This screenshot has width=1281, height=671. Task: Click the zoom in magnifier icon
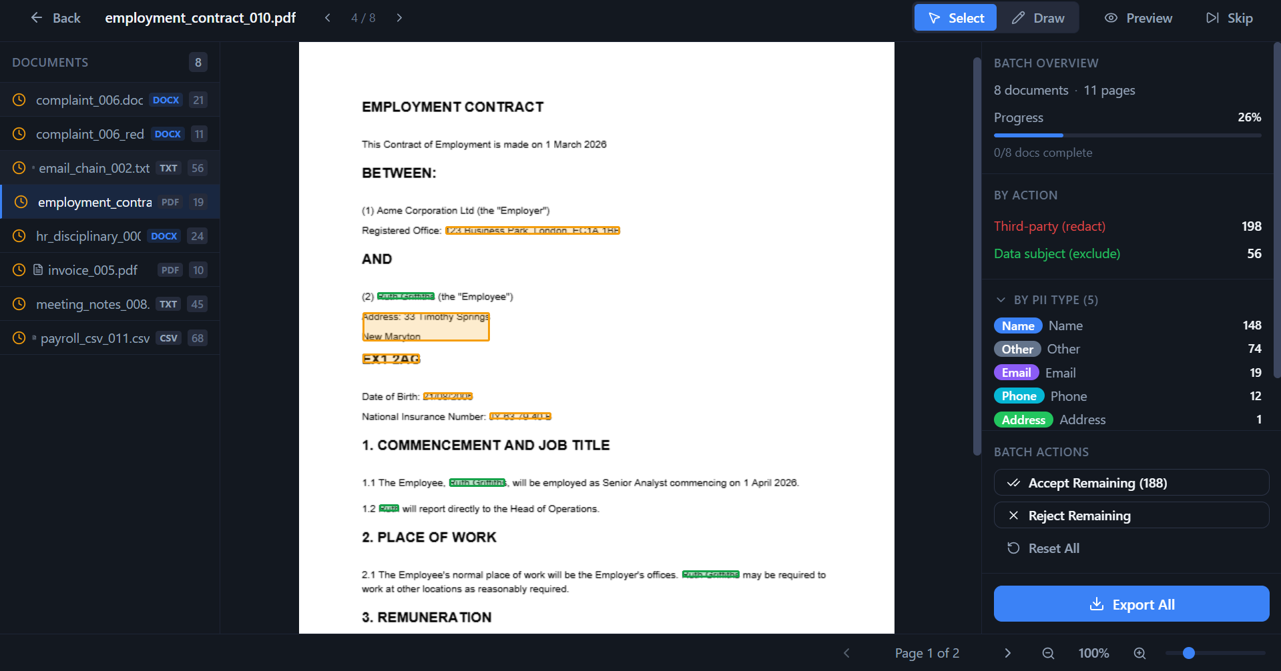[1139, 654]
